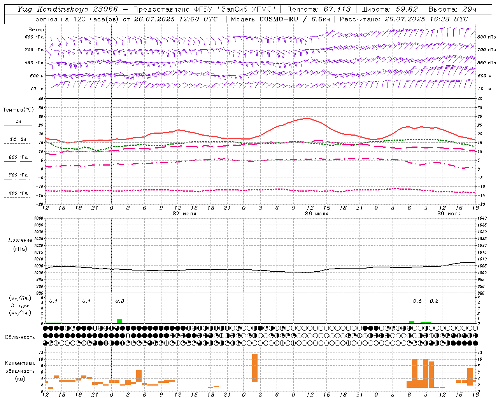Click the (мм/3ч.) precipitation unit label
This screenshot has width=498, height=398.
point(20,298)
